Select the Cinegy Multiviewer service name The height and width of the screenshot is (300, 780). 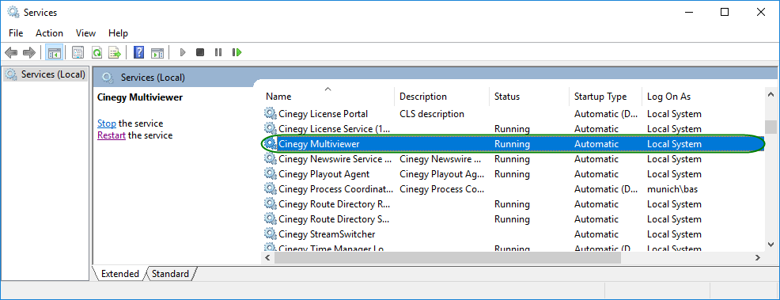(319, 144)
